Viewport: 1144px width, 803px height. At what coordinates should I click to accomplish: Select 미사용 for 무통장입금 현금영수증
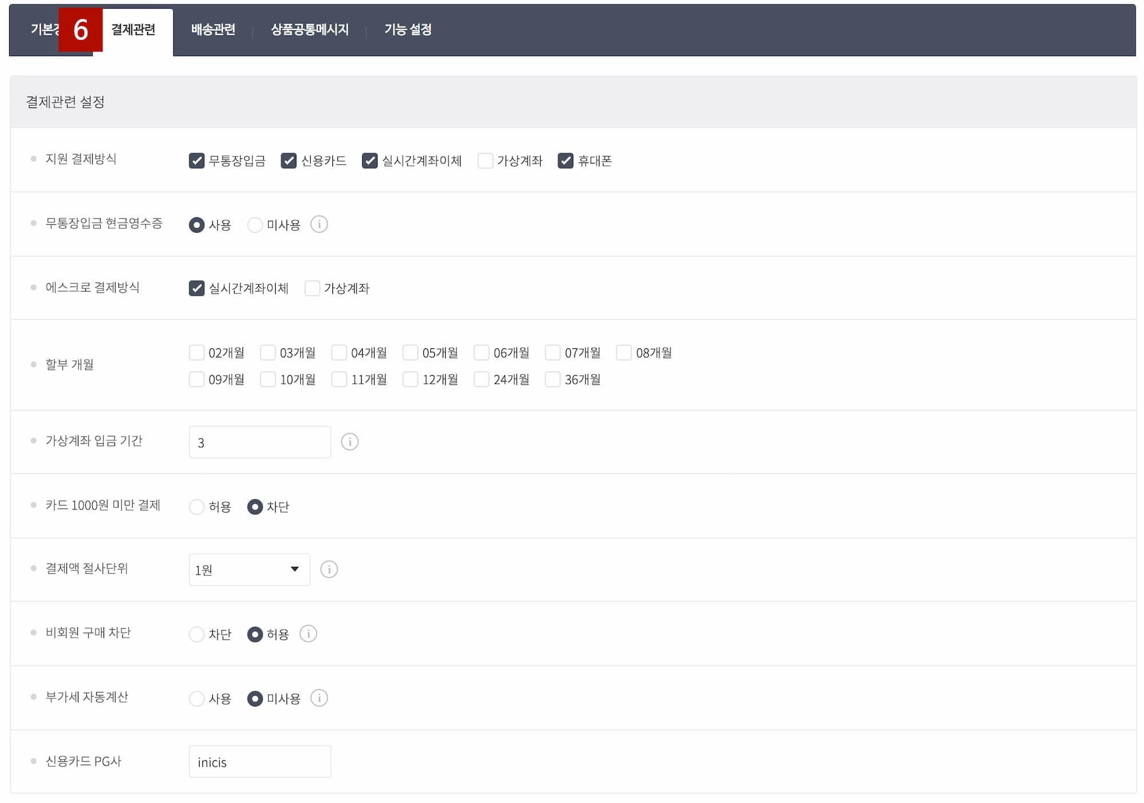(x=255, y=225)
